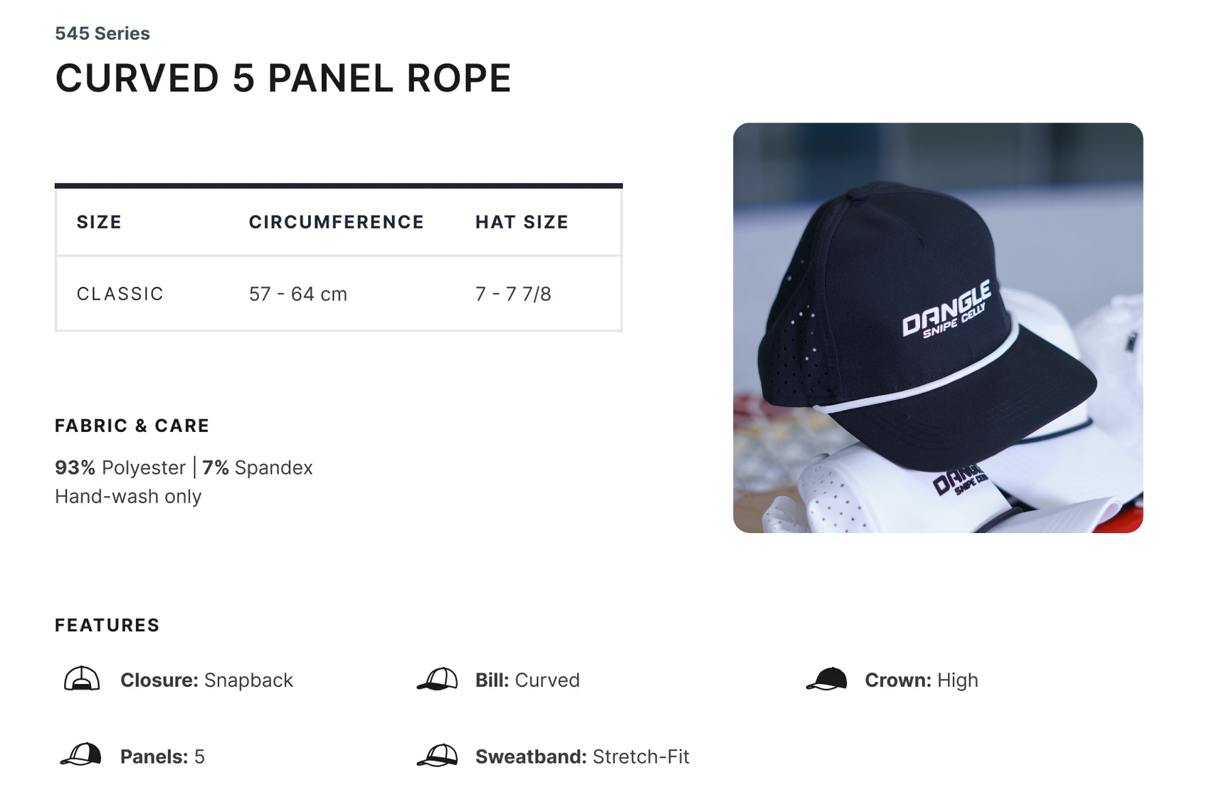Image resolution: width=1224 pixels, height=805 pixels.
Task: Open the black Dangle hat product photo
Action: (x=937, y=327)
